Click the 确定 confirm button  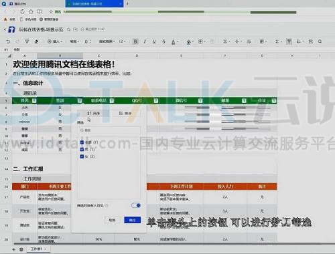133,220
